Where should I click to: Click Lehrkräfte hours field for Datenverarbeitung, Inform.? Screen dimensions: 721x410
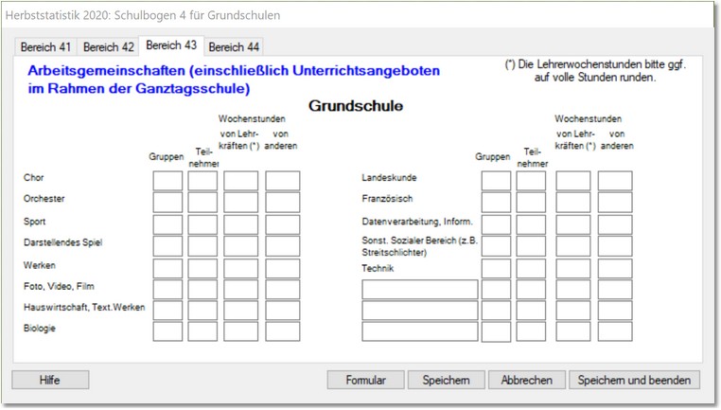[572, 224]
